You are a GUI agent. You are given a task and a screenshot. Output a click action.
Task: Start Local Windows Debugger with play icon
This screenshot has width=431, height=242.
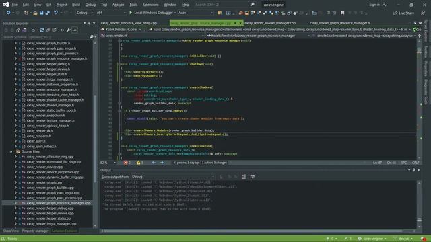point(131,13)
